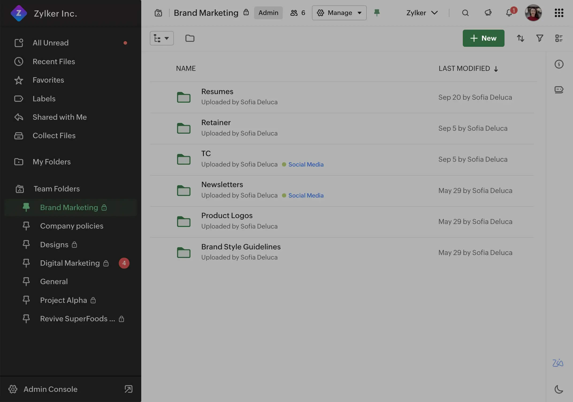Viewport: 573px width, 402px height.
Task: Open the apps grid launcher
Action: (x=559, y=13)
